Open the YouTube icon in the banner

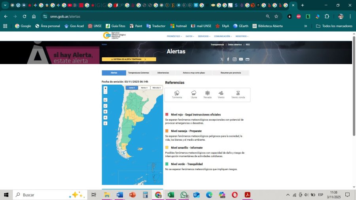pos(241,59)
